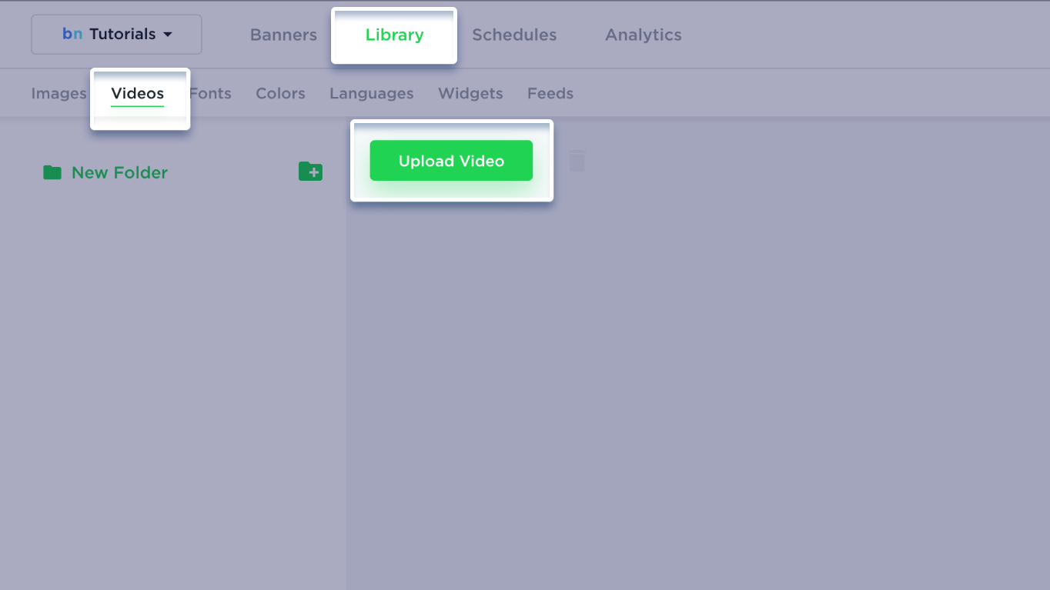The image size is (1050, 590).
Task: Open the Schedules tab
Action: point(514,35)
